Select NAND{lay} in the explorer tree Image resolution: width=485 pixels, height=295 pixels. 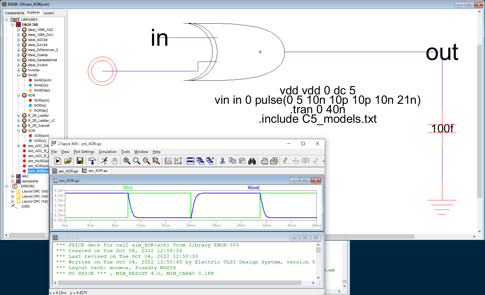[42, 90]
